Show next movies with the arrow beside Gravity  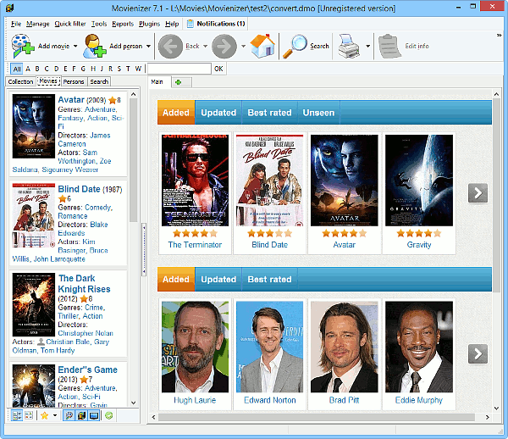click(478, 193)
